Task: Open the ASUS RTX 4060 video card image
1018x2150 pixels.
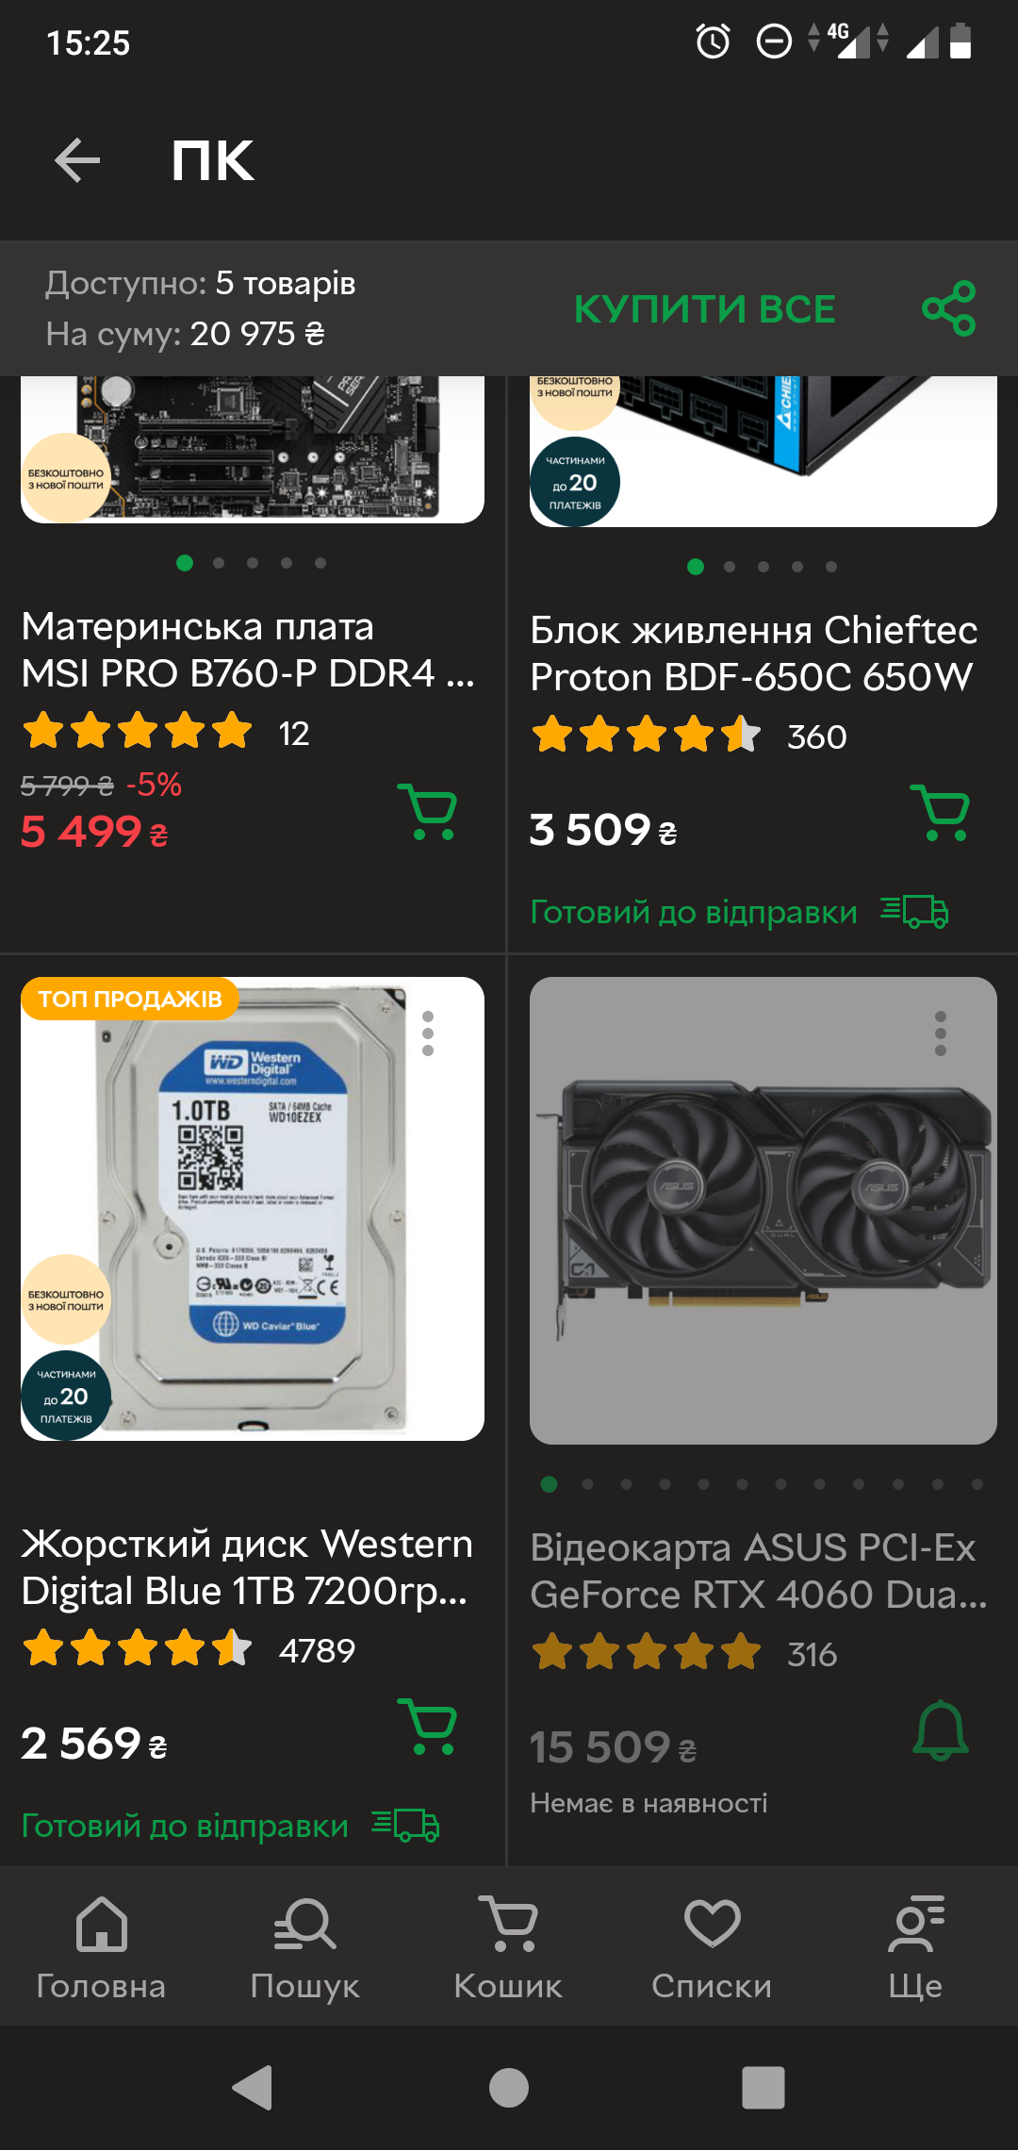Action: tap(763, 1211)
